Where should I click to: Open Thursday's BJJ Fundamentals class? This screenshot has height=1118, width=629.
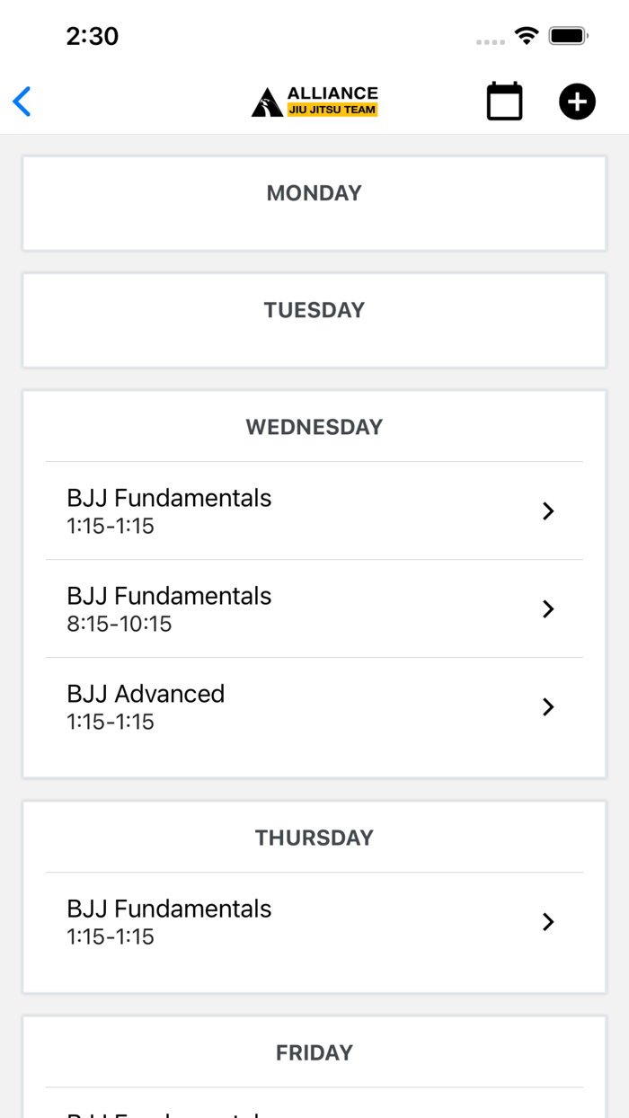169,921
